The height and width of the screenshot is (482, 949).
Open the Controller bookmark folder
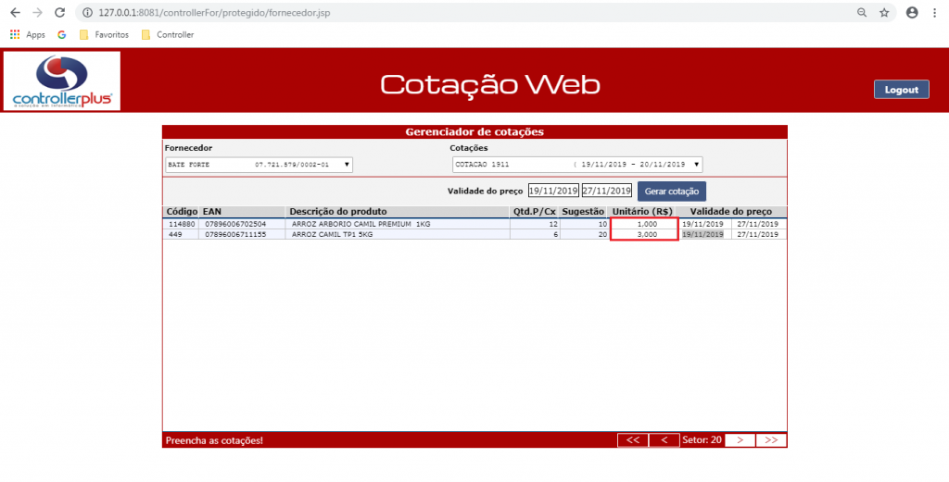pyautogui.click(x=168, y=34)
